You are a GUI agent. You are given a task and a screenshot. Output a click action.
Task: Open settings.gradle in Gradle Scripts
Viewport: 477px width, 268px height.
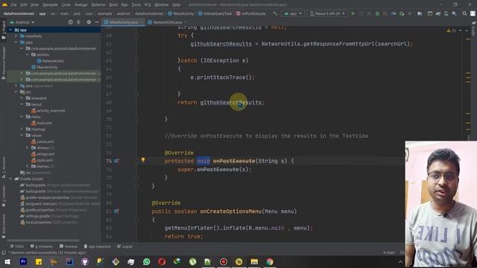tap(38, 216)
